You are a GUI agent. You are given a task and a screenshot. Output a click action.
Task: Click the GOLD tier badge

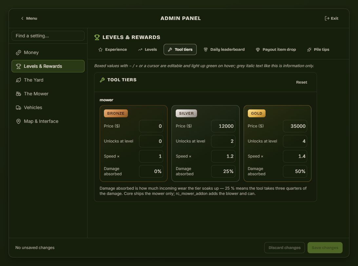(257, 113)
